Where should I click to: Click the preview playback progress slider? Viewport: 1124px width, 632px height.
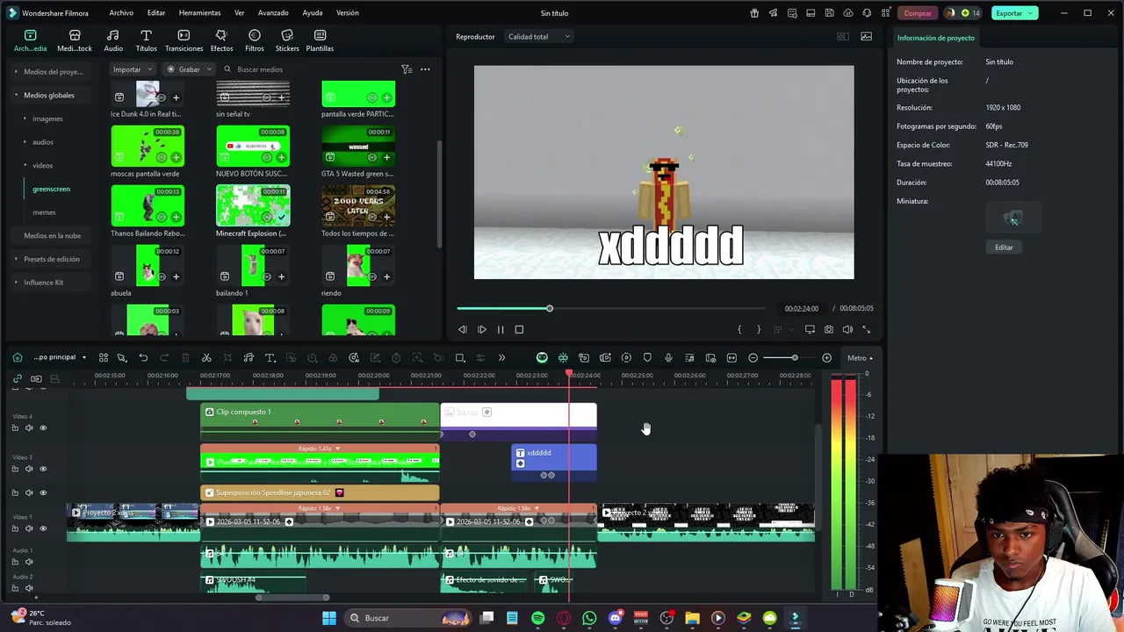pos(611,309)
